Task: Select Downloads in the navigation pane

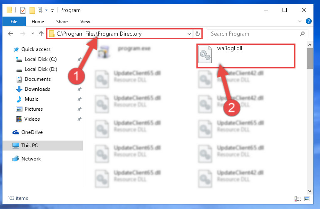Action: [x=37, y=89]
